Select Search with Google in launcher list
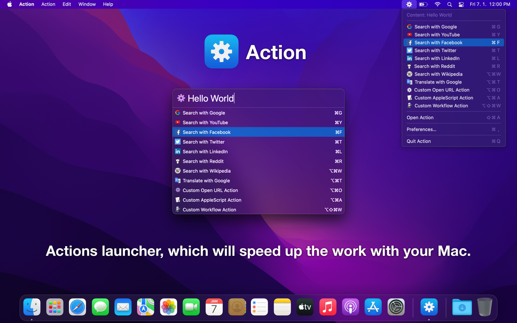The width and height of the screenshot is (517, 323). point(258,113)
